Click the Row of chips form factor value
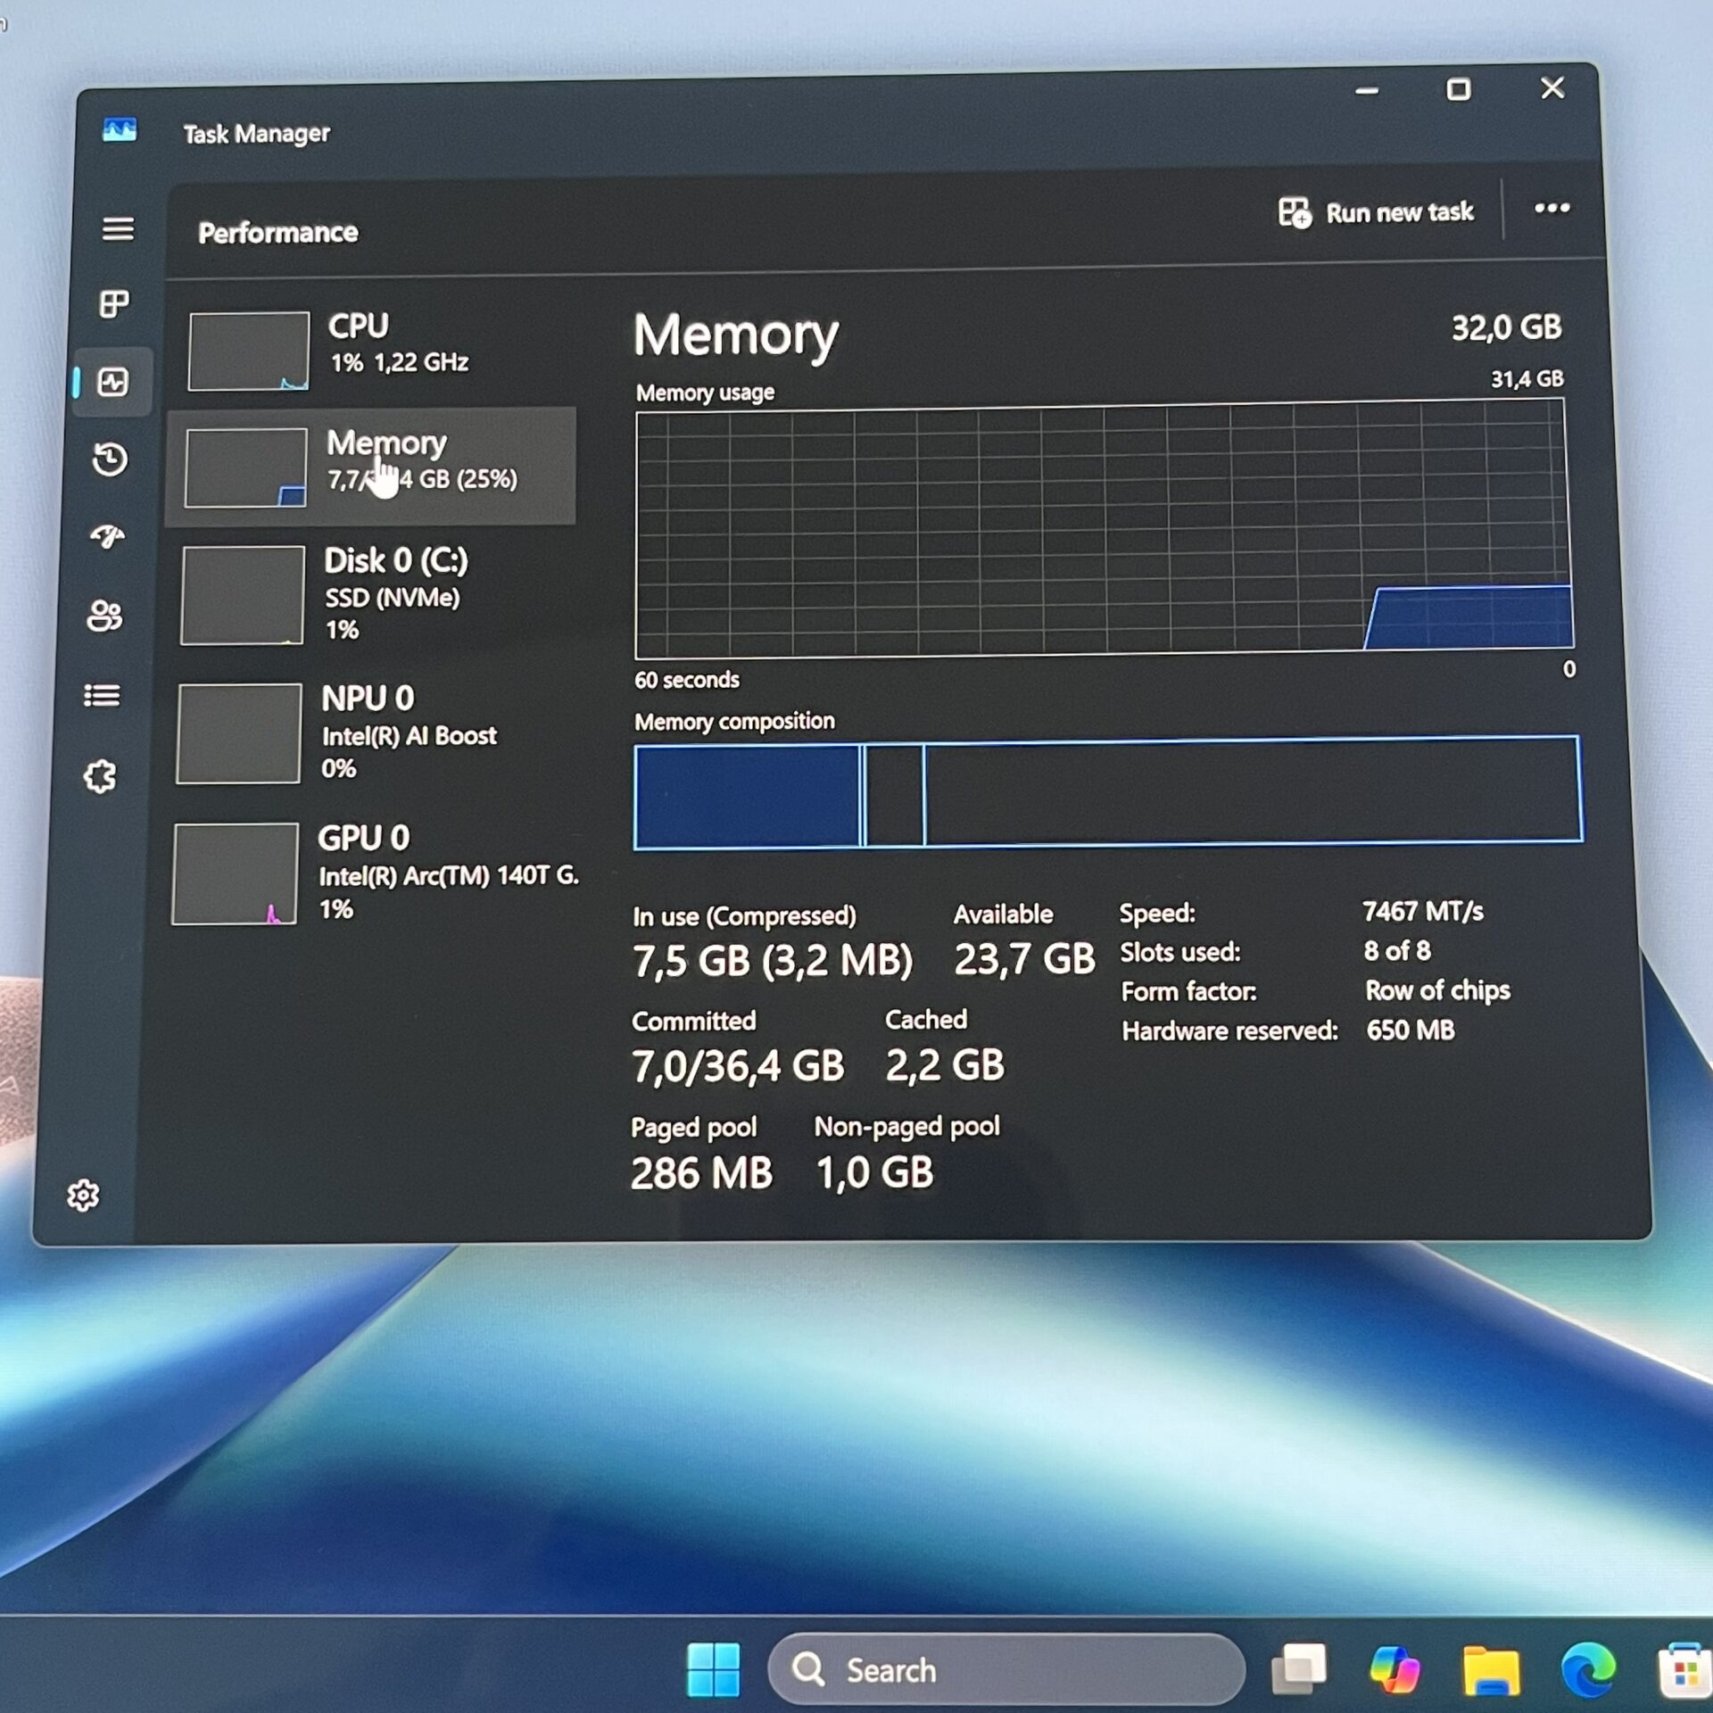Screen dimensions: 1713x1713 (x=1438, y=990)
